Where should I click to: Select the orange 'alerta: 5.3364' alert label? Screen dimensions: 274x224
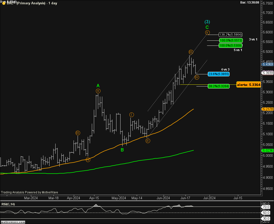[248, 85]
